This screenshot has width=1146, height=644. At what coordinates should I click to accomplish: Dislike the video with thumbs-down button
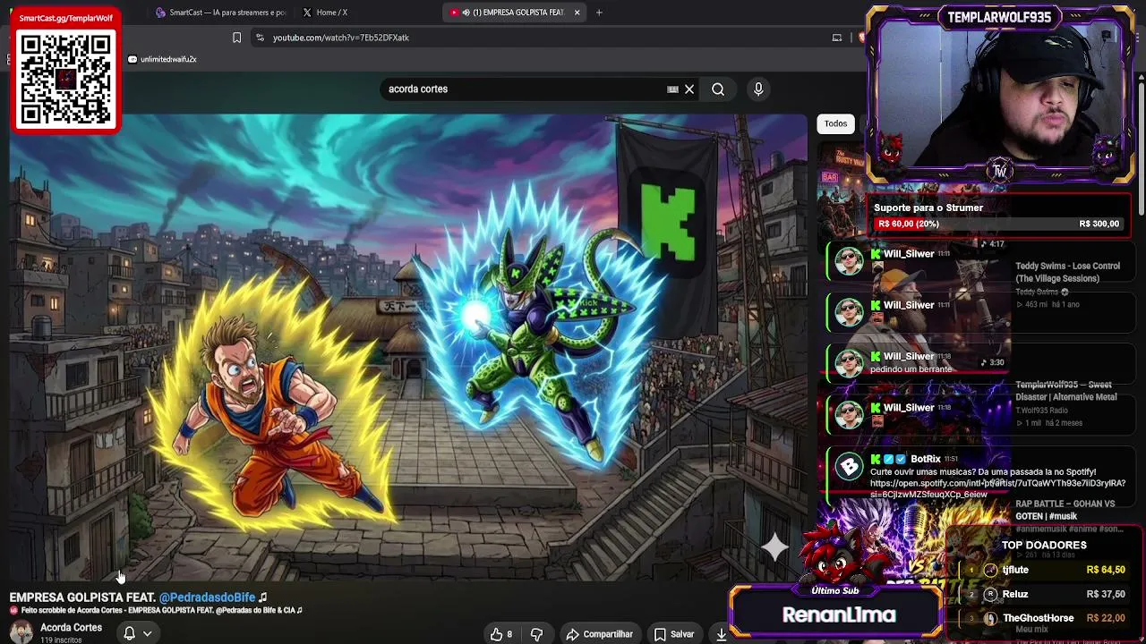click(x=536, y=634)
